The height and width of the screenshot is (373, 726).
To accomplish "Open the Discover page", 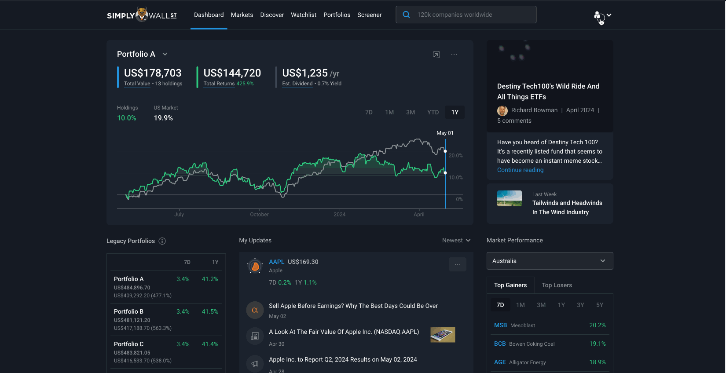I will tap(272, 15).
